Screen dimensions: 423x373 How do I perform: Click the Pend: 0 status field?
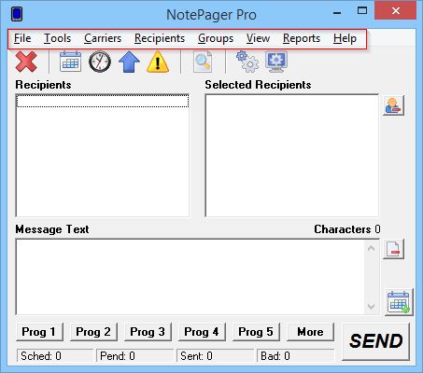[x=134, y=356]
